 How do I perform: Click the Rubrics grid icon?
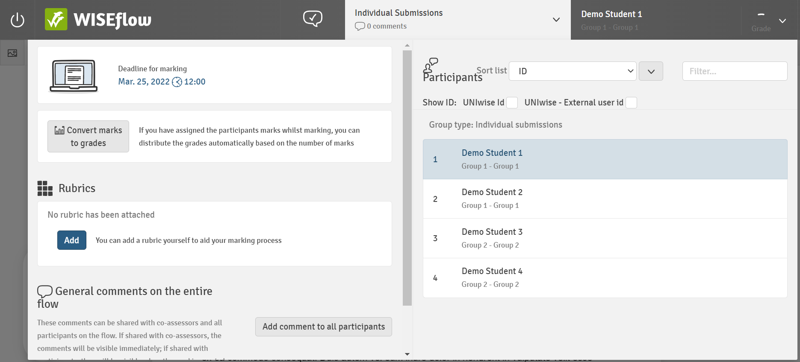45,188
